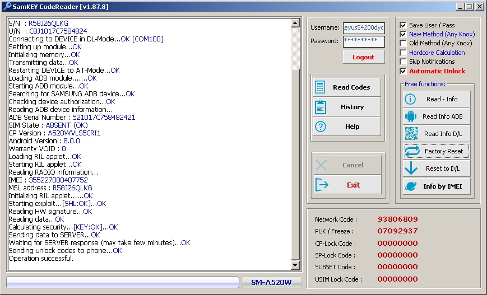The image size is (487, 295).
Task: Click the Reset to D/L down arrow icon
Action: tap(411, 168)
